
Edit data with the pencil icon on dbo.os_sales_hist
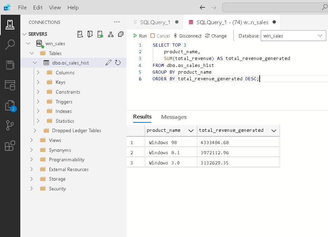coord(108,63)
